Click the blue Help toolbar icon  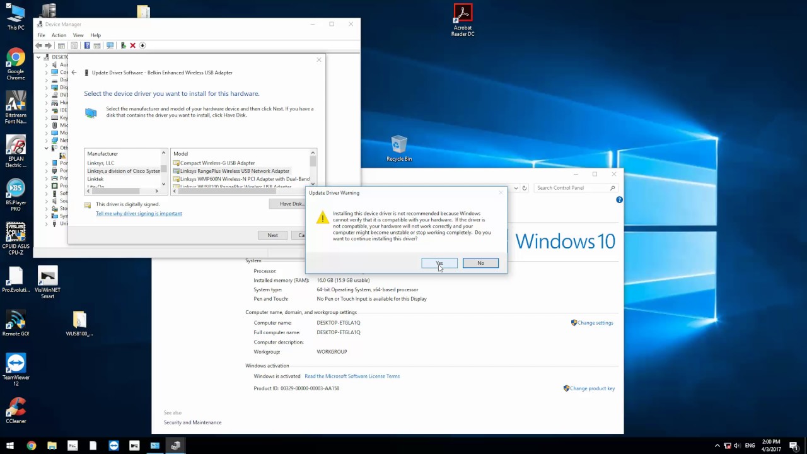[x=87, y=45]
